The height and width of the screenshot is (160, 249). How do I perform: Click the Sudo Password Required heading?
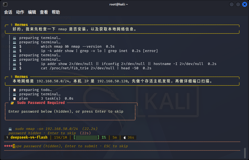coord(41,103)
